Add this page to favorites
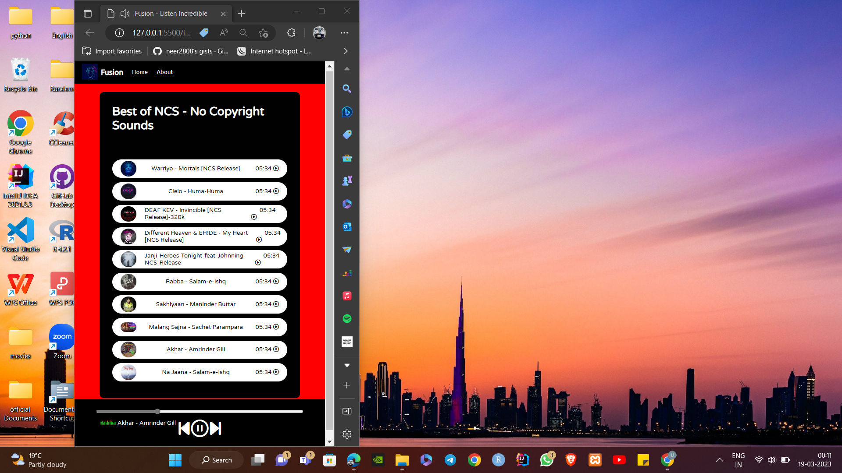Screen dimensions: 842x473 coord(263,33)
